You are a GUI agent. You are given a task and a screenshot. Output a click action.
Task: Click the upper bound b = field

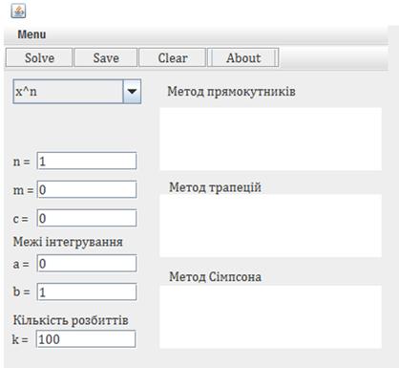point(87,292)
